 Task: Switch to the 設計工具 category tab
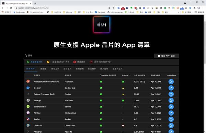click(x=67, y=69)
